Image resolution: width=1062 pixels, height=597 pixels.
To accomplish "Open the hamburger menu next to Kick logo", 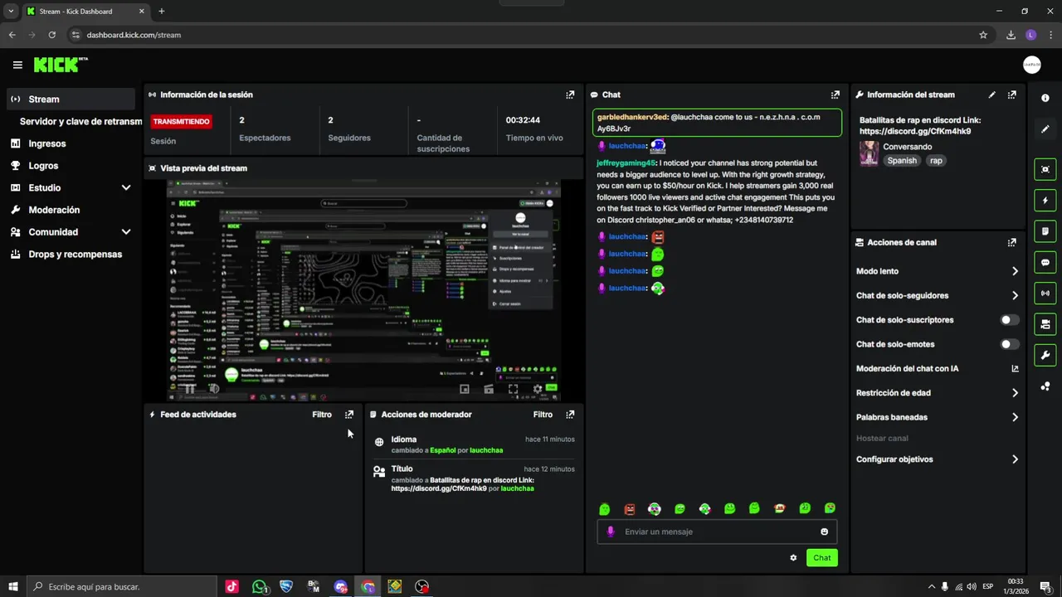I will click(x=17, y=65).
